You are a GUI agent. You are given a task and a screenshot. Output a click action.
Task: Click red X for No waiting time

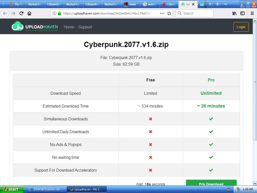coord(151,157)
